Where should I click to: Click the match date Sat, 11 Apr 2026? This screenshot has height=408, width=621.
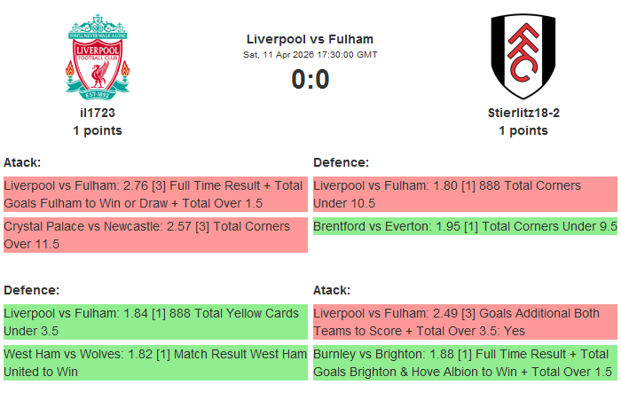click(x=310, y=55)
